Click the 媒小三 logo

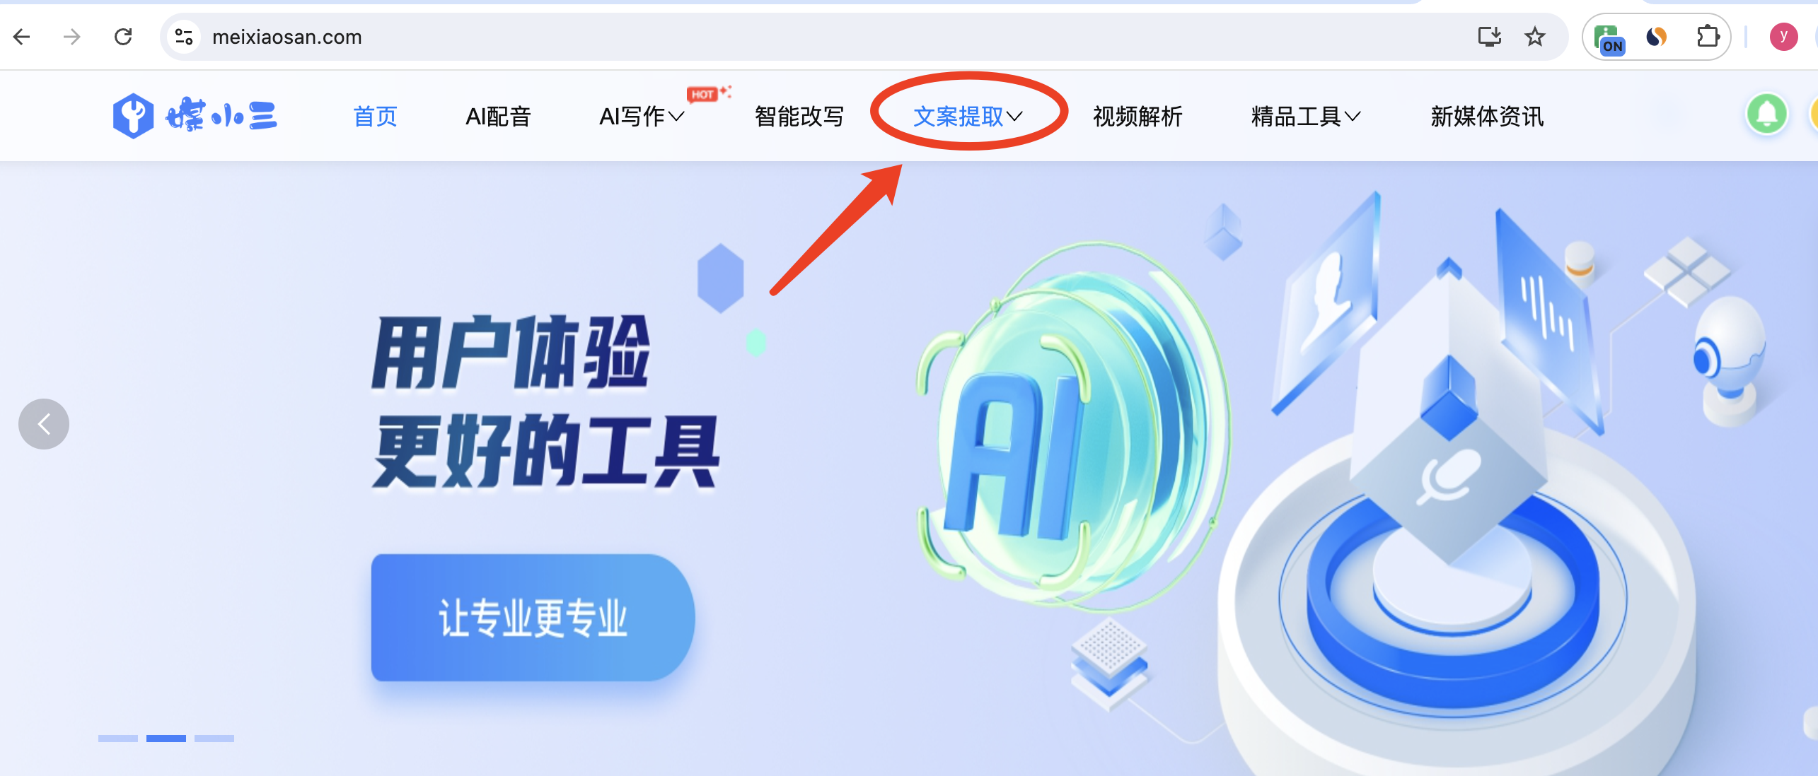pyautogui.click(x=195, y=116)
